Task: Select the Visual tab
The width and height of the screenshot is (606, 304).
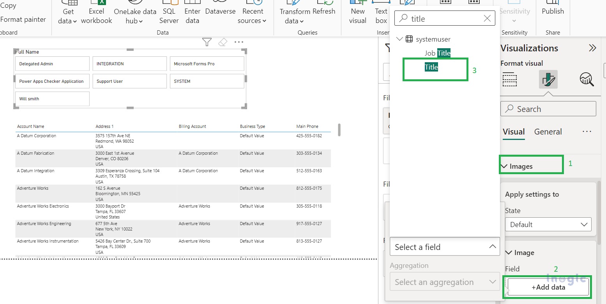Action: coord(514,132)
